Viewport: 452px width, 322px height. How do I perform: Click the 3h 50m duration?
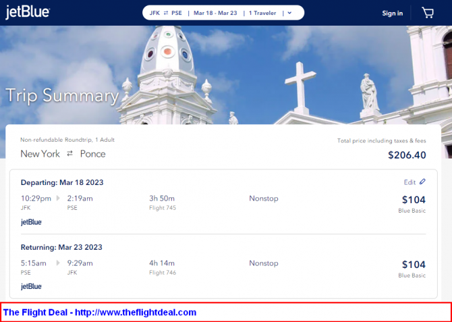point(162,198)
